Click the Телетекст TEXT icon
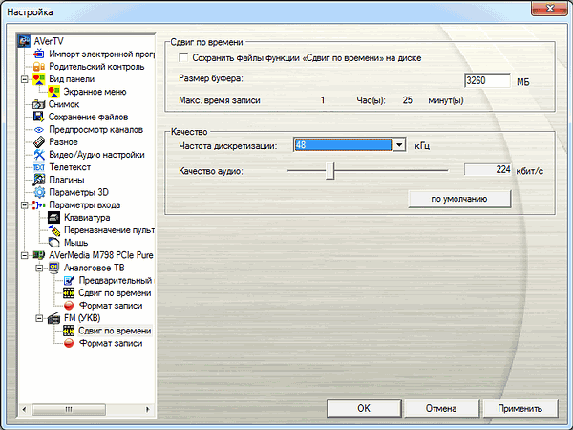The width and height of the screenshot is (573, 430). pos(39,167)
